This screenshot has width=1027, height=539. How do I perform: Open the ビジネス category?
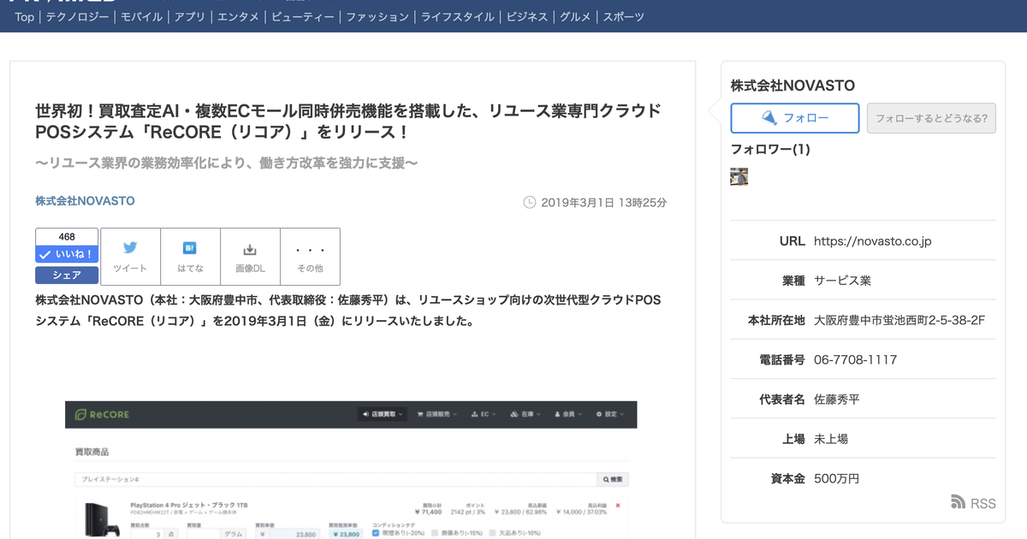pyautogui.click(x=527, y=16)
